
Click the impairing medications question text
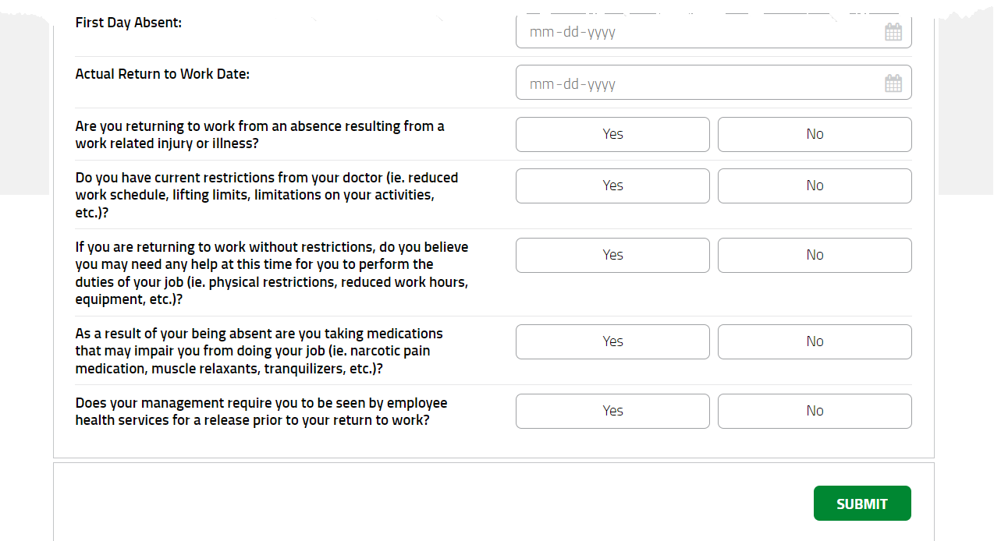coord(259,351)
